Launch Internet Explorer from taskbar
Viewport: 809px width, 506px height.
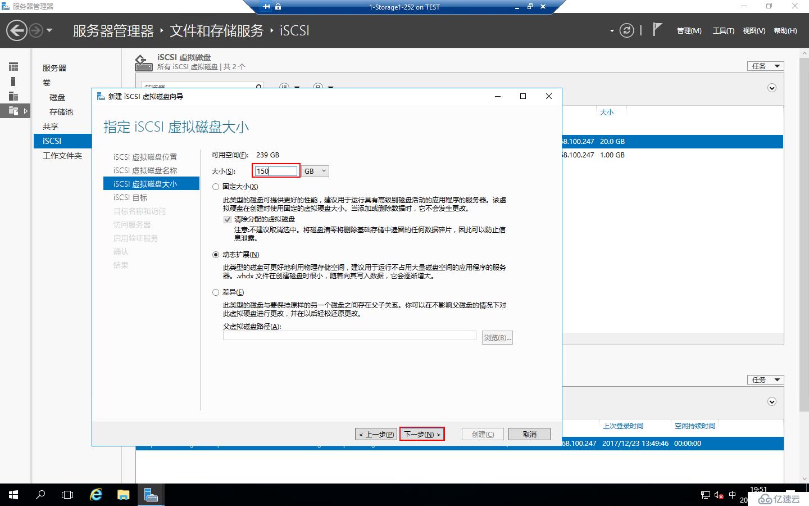96,495
